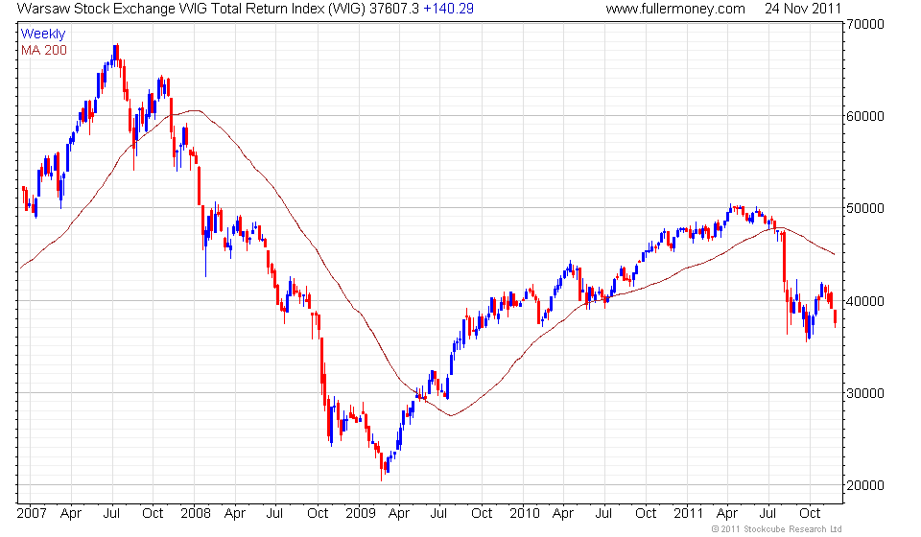
Task: Click the 'Oct' label just before 2008
Action: click(153, 514)
